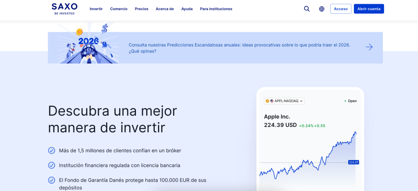Click the banner's right arrow icon
Image resolution: width=418 pixels, height=191 pixels.
point(369,47)
